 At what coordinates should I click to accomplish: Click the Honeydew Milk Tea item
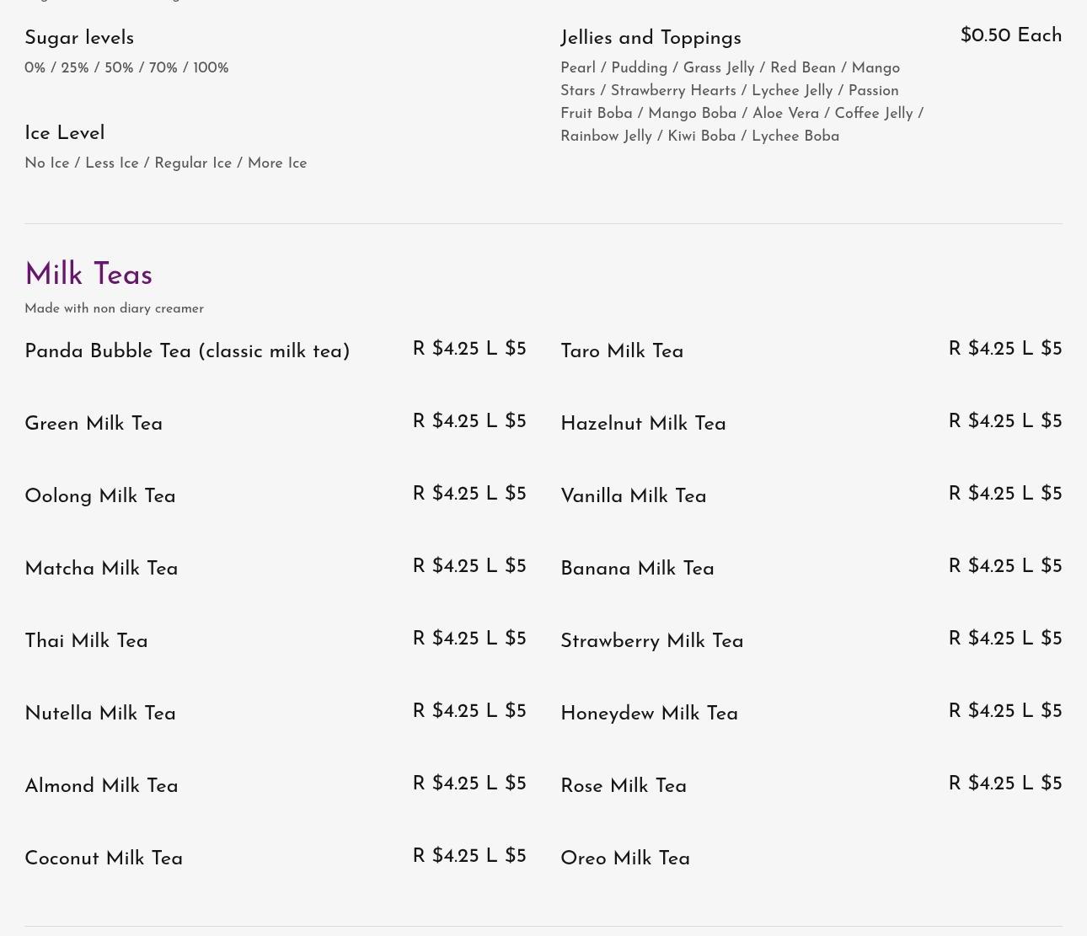coord(649,714)
